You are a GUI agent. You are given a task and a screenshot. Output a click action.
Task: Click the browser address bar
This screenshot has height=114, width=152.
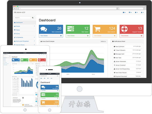pyautogui.click(x=68, y=9)
